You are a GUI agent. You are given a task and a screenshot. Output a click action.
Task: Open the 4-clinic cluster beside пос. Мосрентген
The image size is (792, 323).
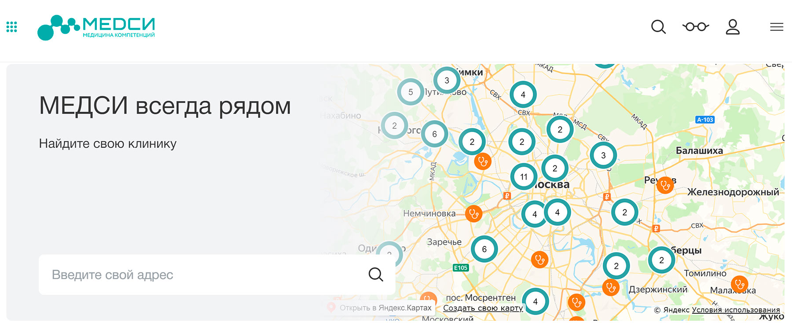535,301
